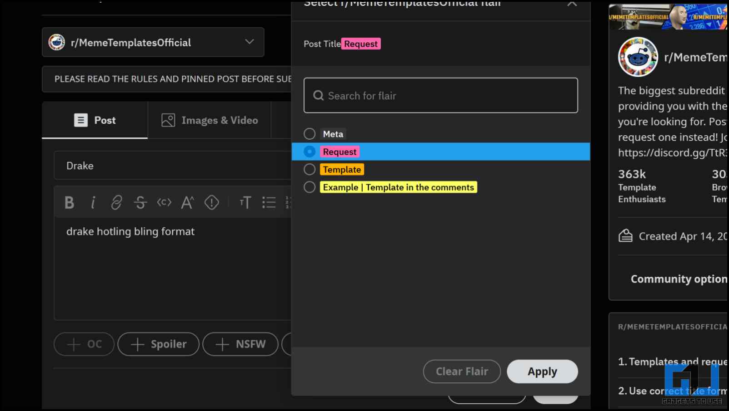Click the Search for flair input field

441,95
